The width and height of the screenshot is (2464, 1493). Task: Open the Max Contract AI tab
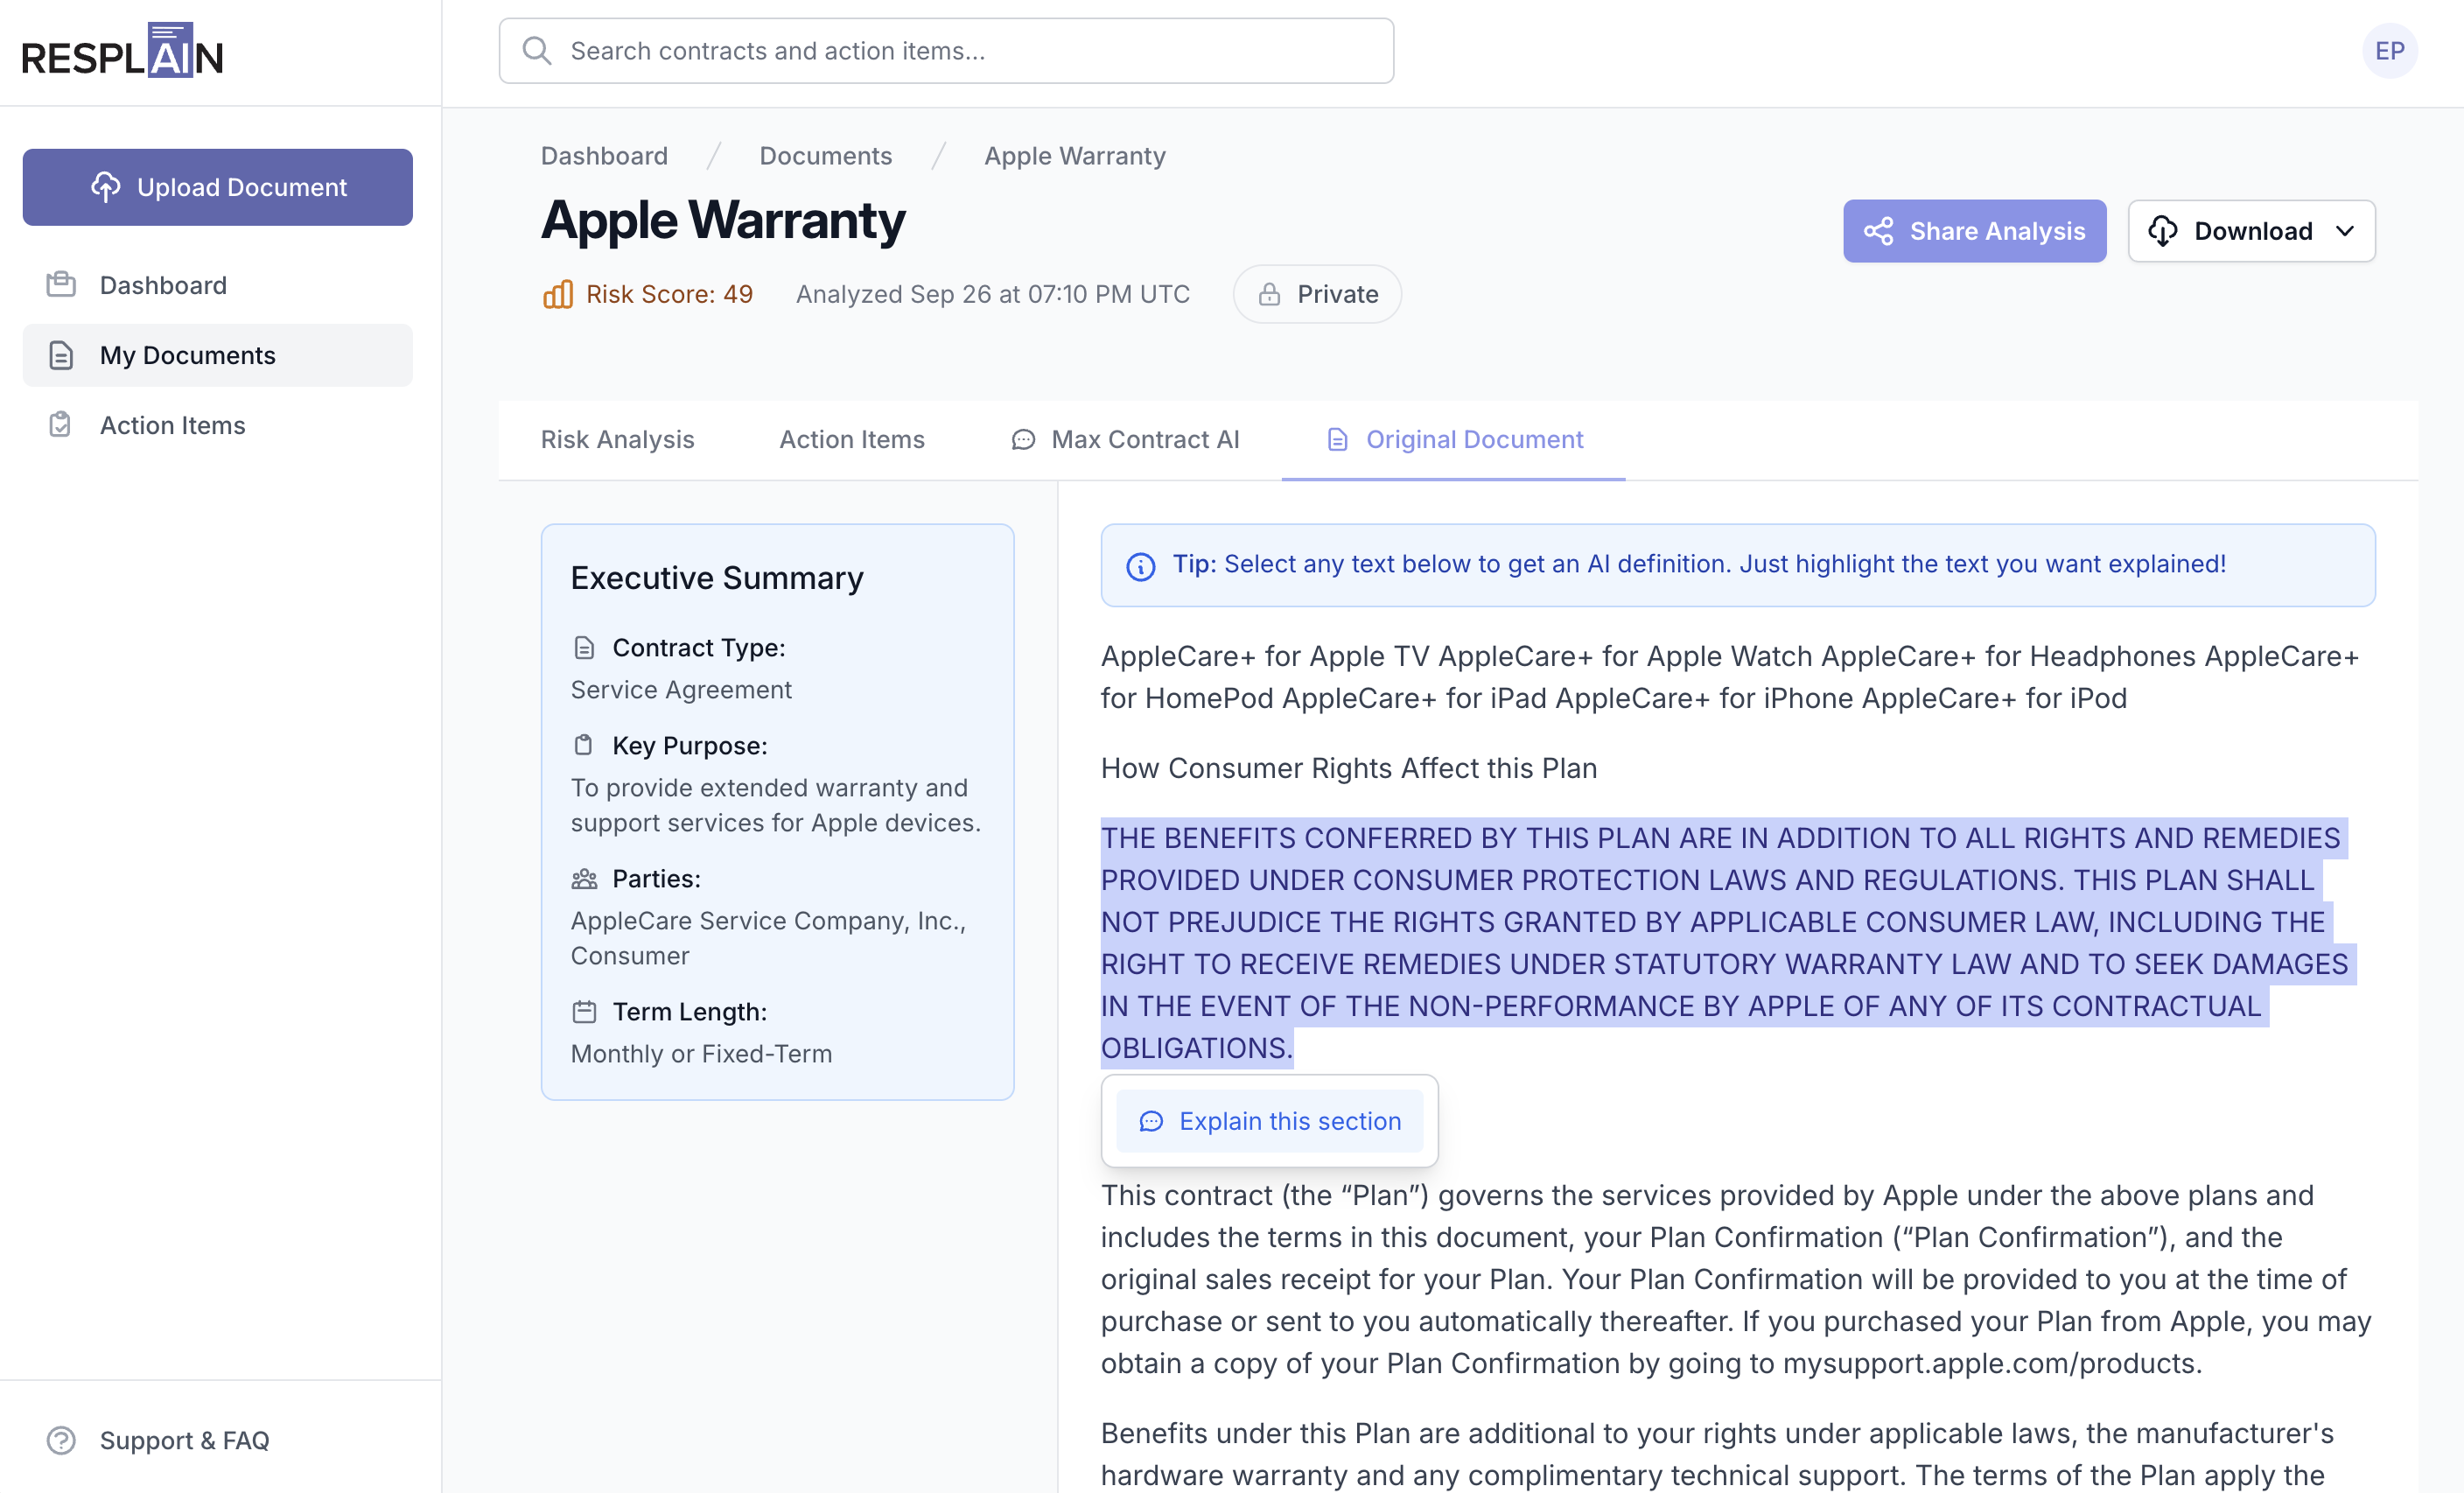pos(1125,439)
